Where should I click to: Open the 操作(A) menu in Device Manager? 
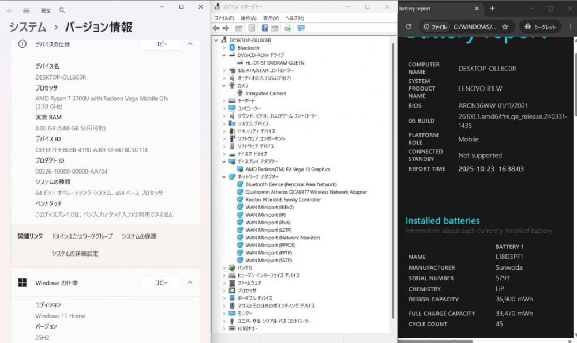click(248, 18)
